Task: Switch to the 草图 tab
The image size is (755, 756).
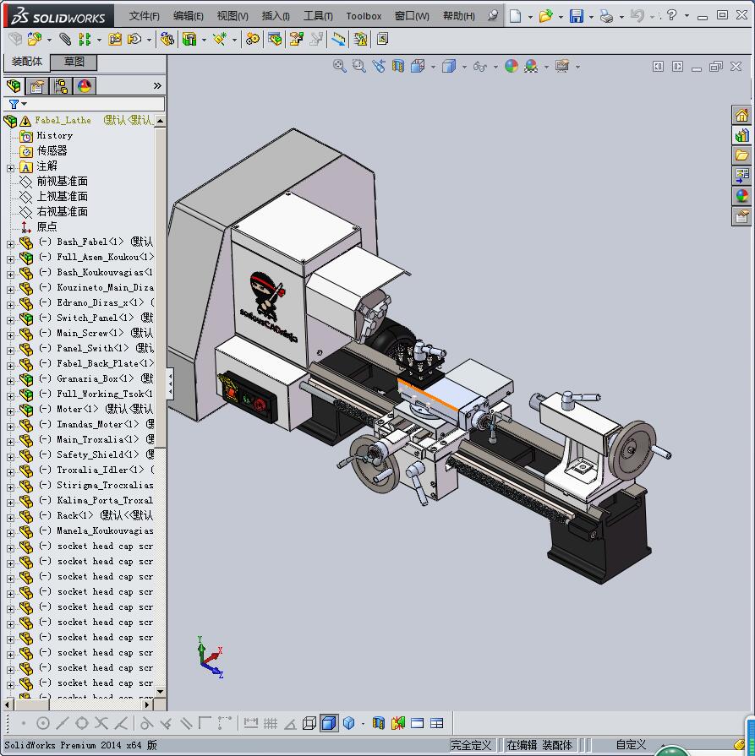Action: click(74, 62)
